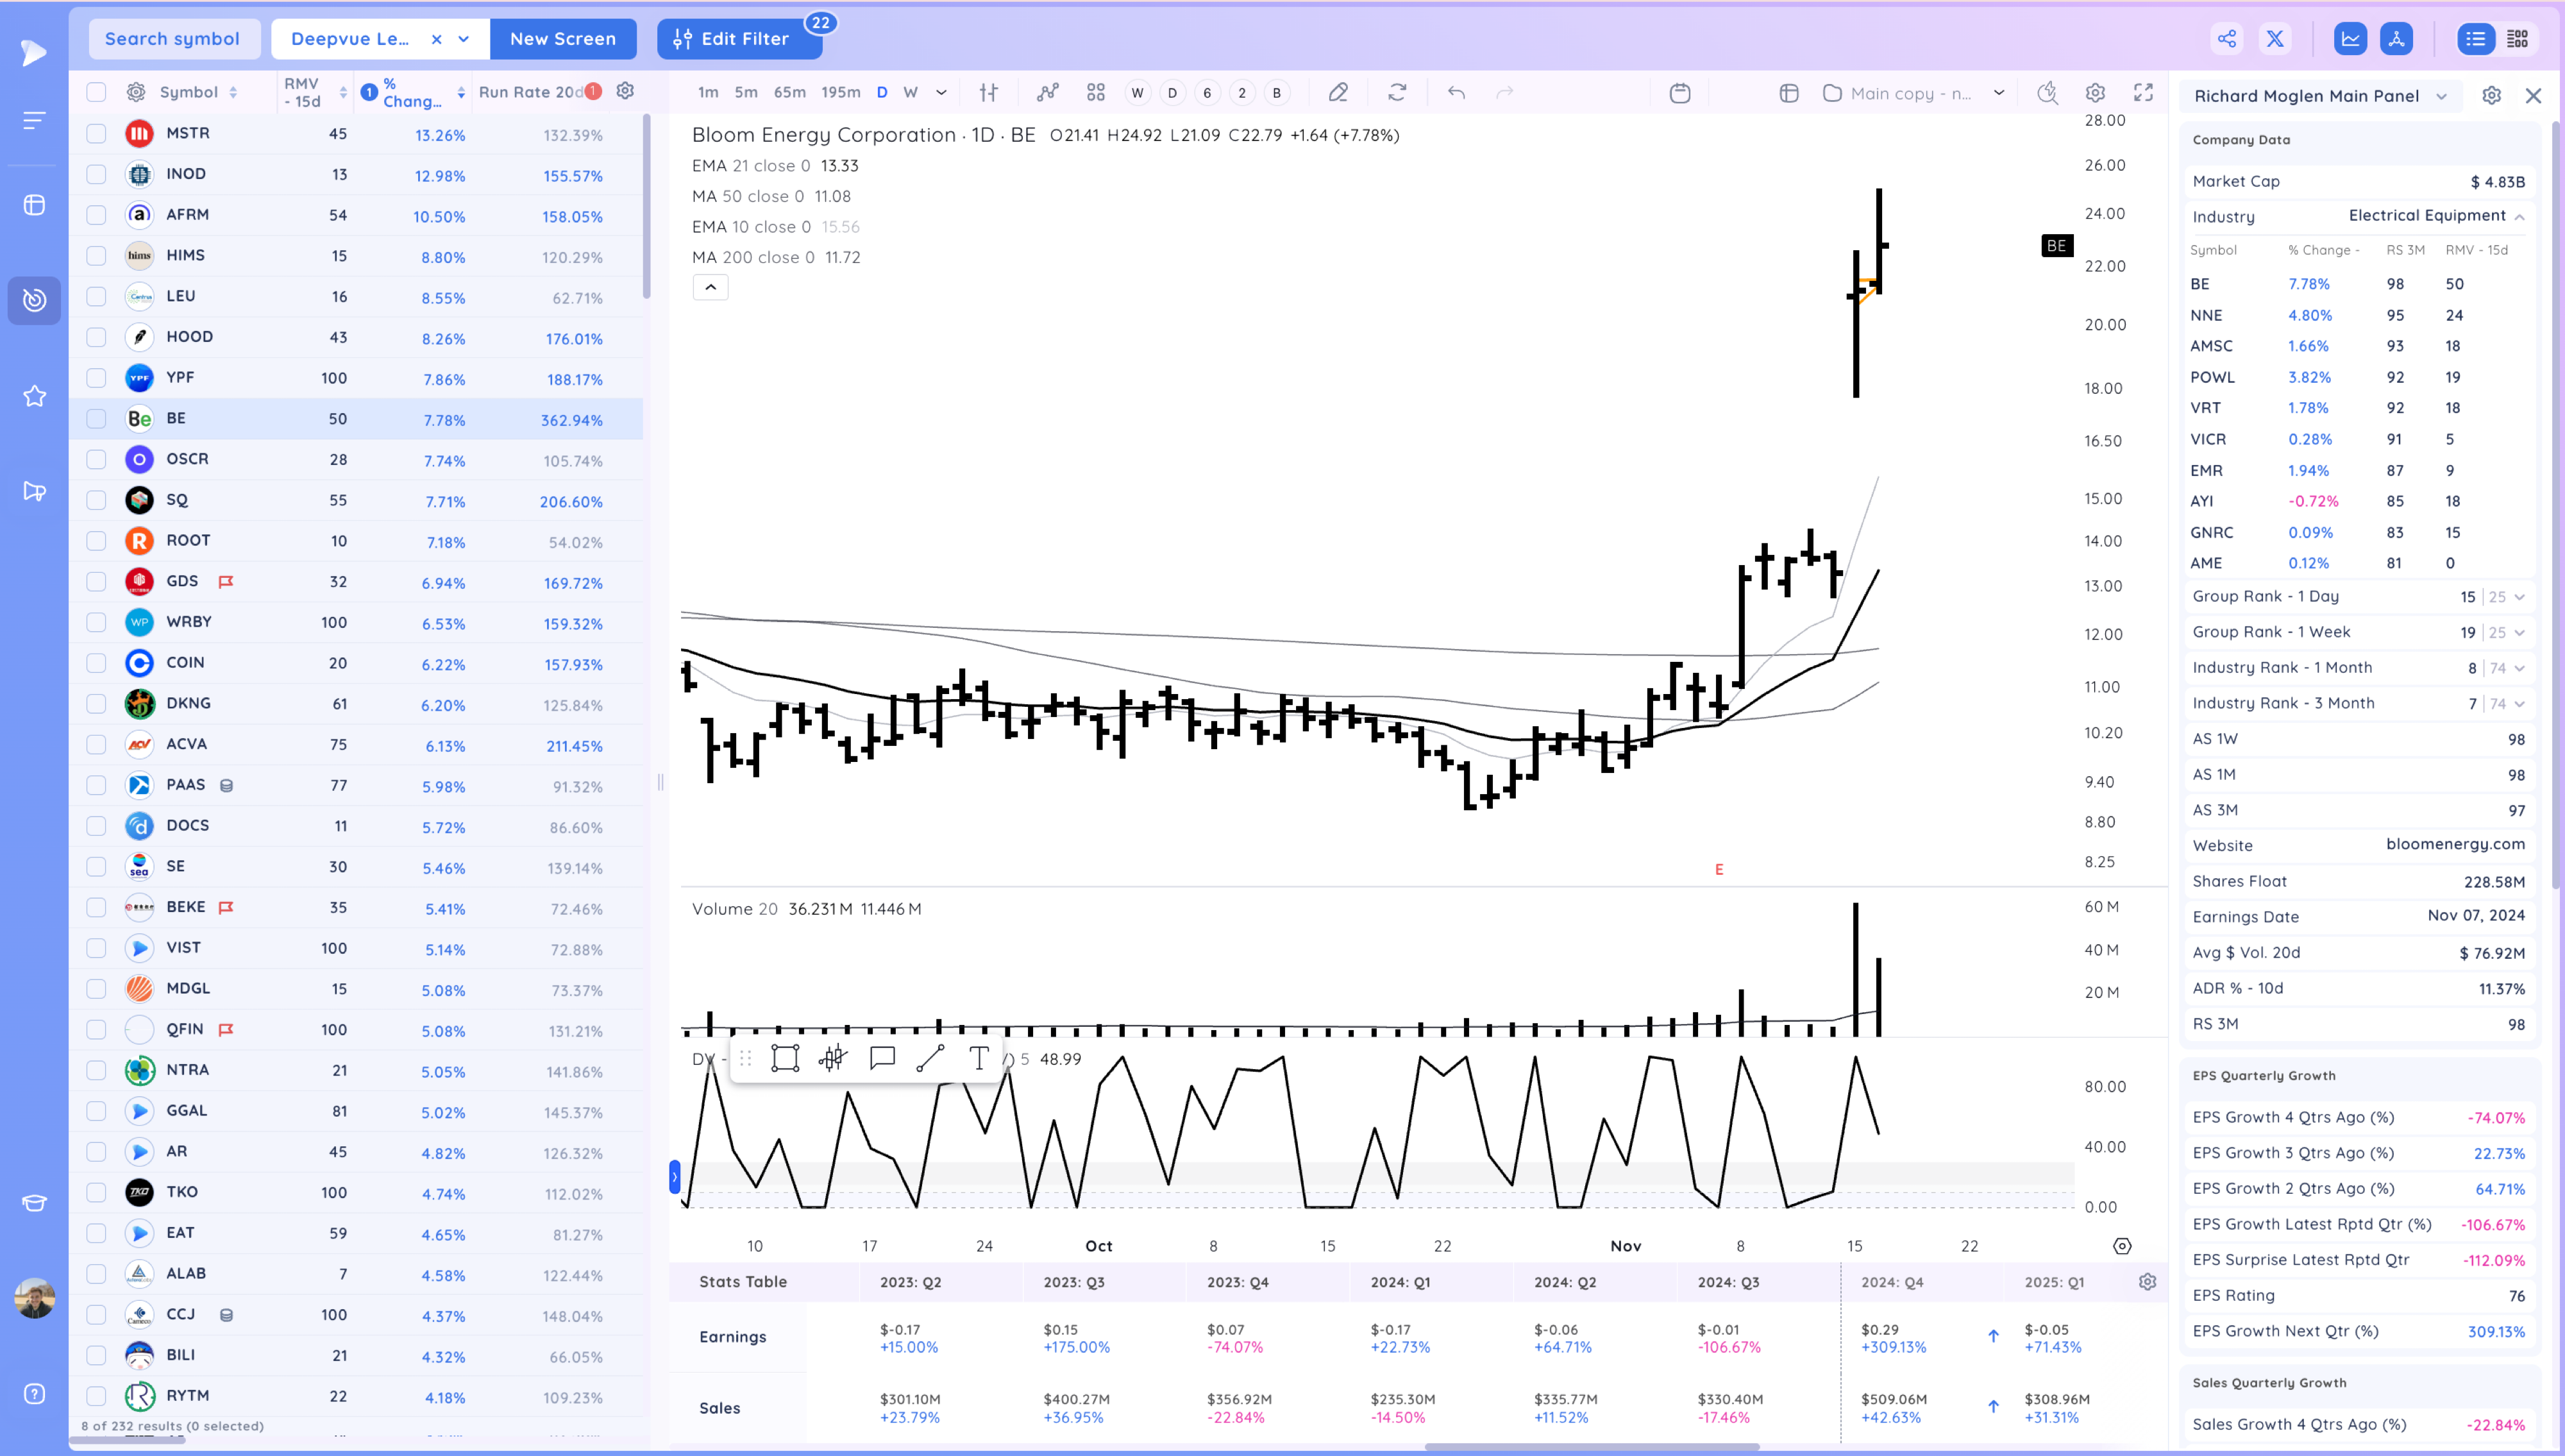Check the DKNG row checkbox

[96, 704]
